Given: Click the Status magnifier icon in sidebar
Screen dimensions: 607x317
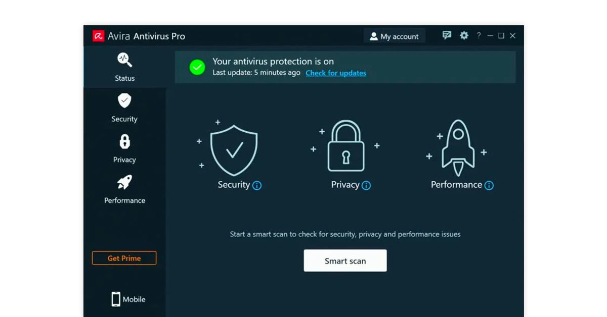Looking at the screenshot, I should pos(124,60).
